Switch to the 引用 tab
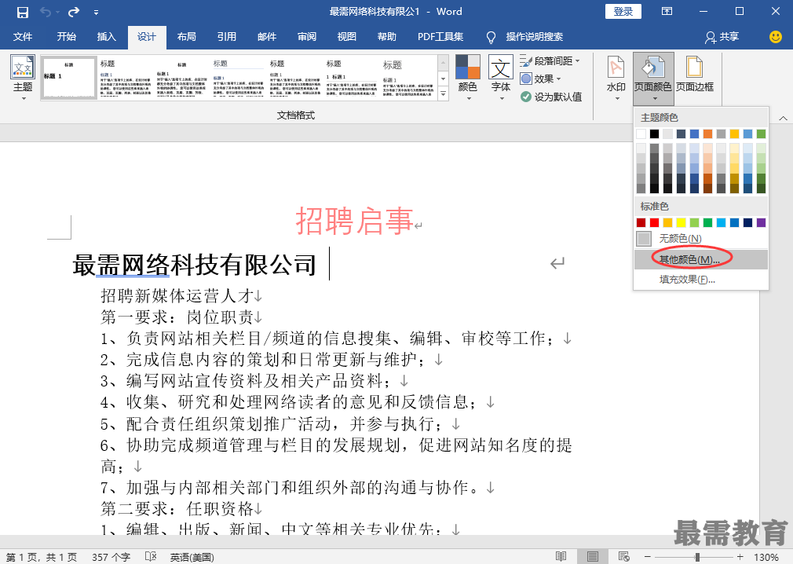Viewport: 793px width, 564px height. (x=227, y=36)
